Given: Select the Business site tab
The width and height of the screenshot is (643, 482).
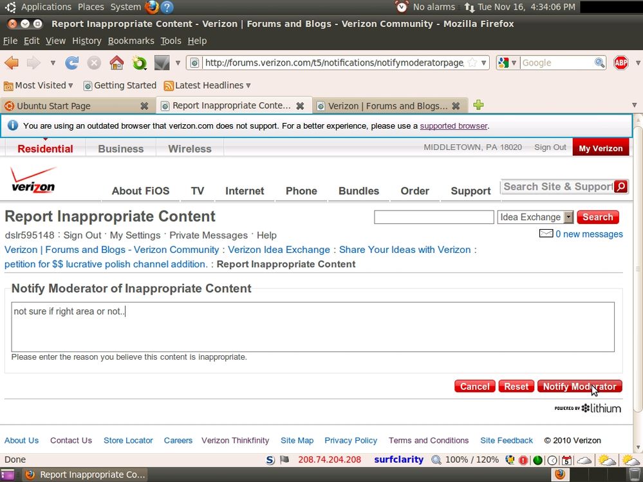Looking at the screenshot, I should click(x=120, y=149).
